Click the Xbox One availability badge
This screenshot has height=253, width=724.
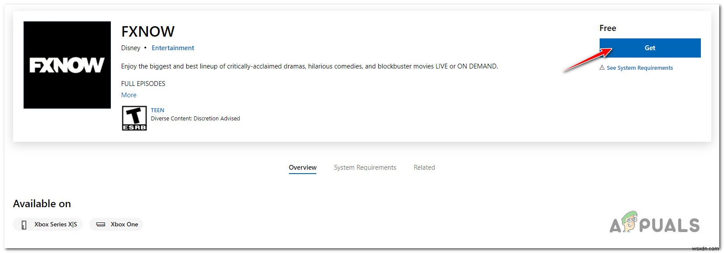pyautogui.click(x=116, y=224)
